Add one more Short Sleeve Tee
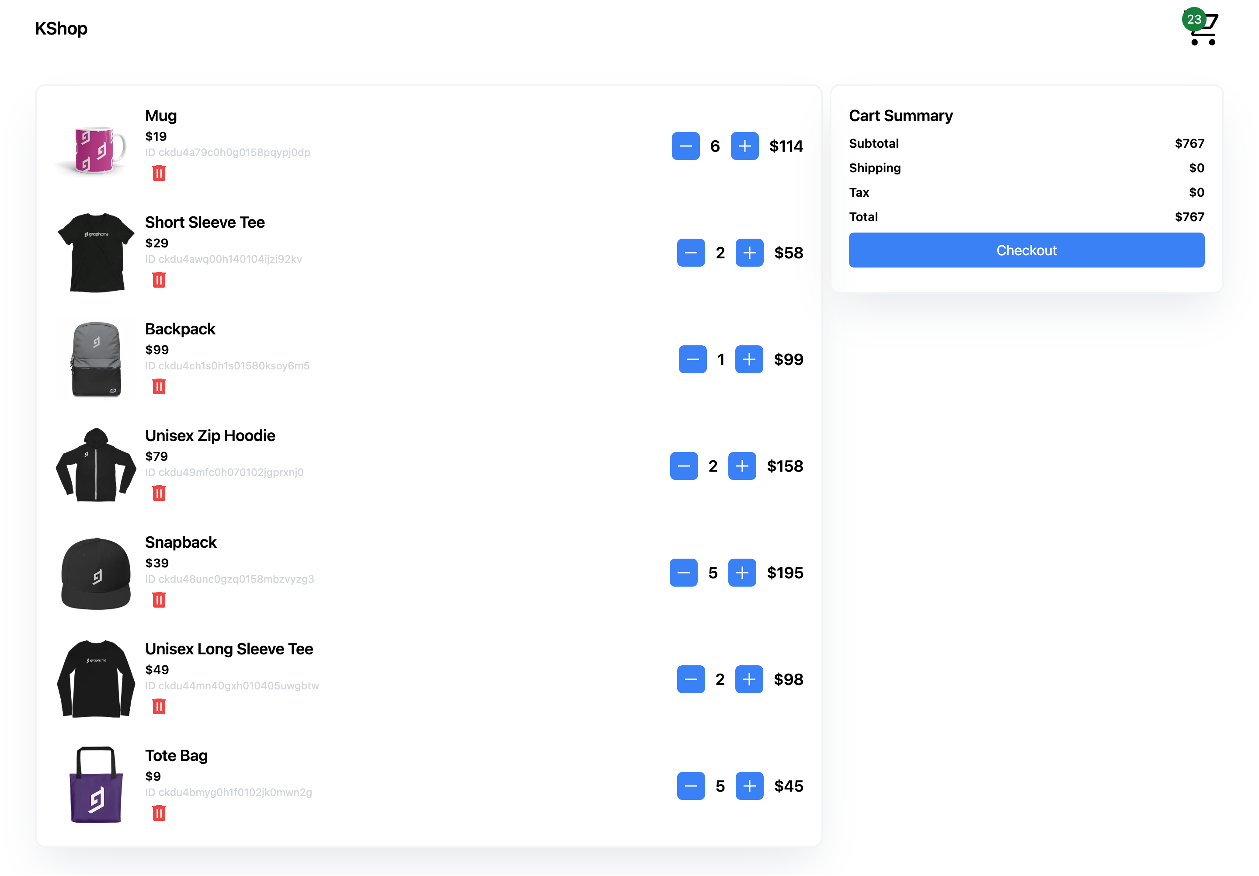 coord(749,253)
